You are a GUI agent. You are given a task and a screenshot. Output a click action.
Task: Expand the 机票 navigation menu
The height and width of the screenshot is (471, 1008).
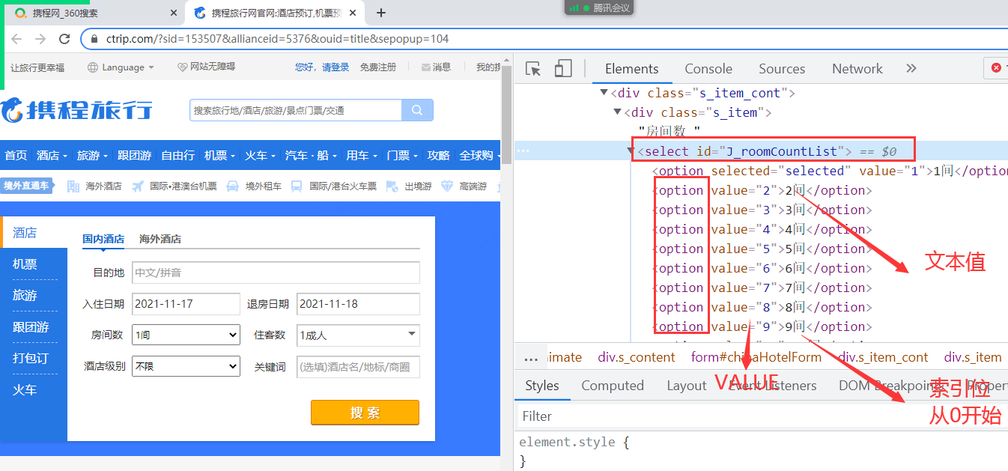point(220,155)
